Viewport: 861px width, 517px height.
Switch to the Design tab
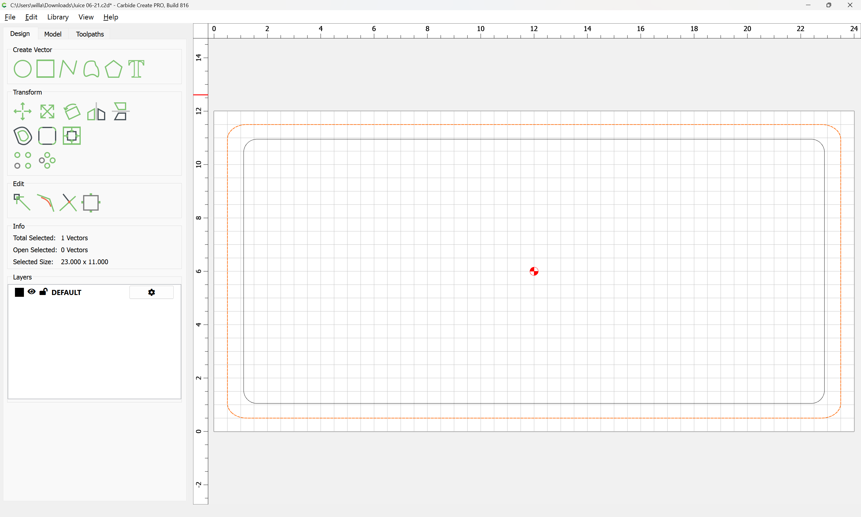(20, 34)
